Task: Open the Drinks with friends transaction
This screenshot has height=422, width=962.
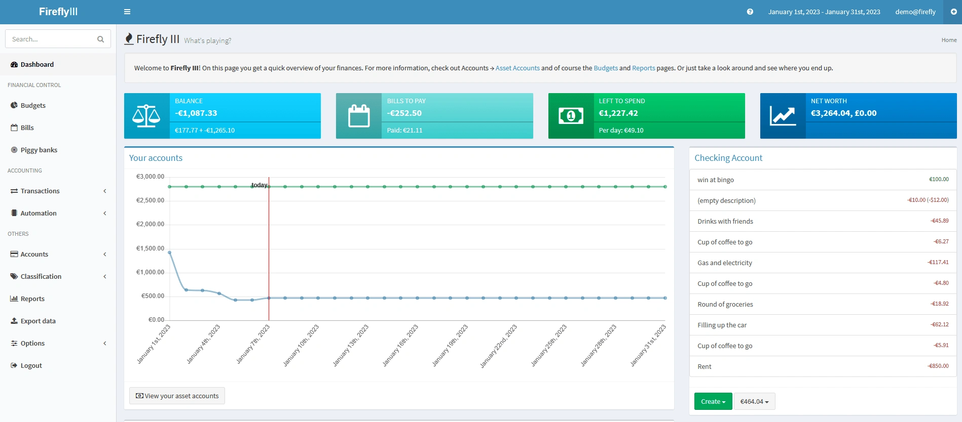Action: pos(725,221)
